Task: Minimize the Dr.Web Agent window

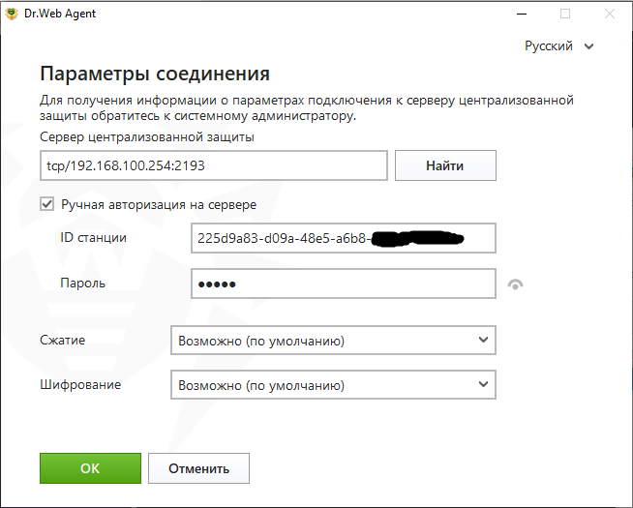Action: pyautogui.click(x=522, y=14)
